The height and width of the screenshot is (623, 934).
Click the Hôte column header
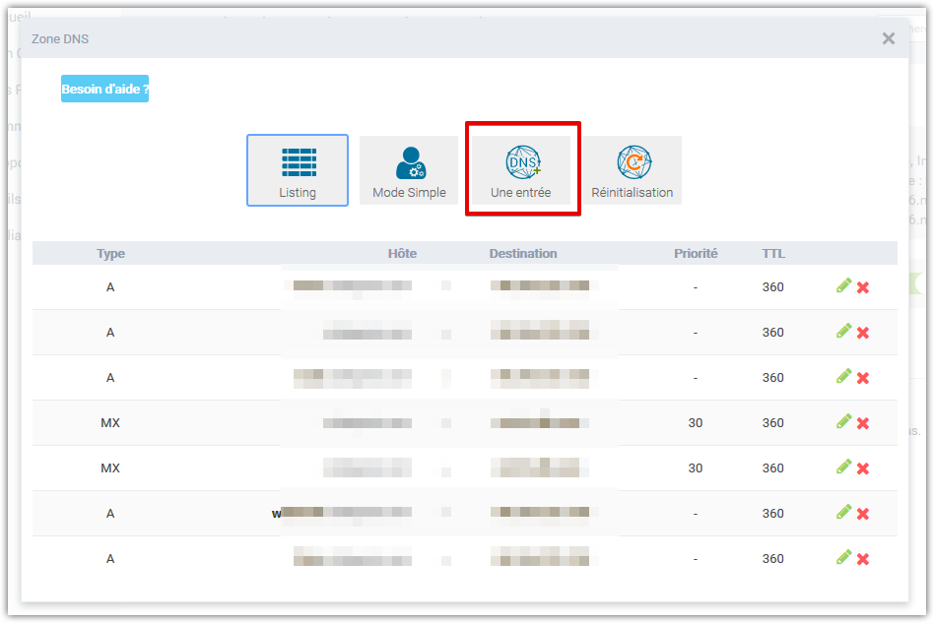point(402,253)
